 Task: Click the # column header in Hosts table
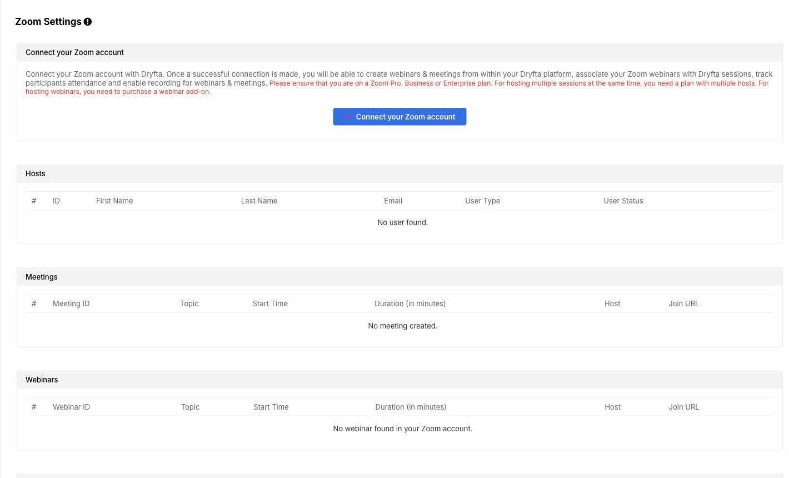tap(34, 201)
